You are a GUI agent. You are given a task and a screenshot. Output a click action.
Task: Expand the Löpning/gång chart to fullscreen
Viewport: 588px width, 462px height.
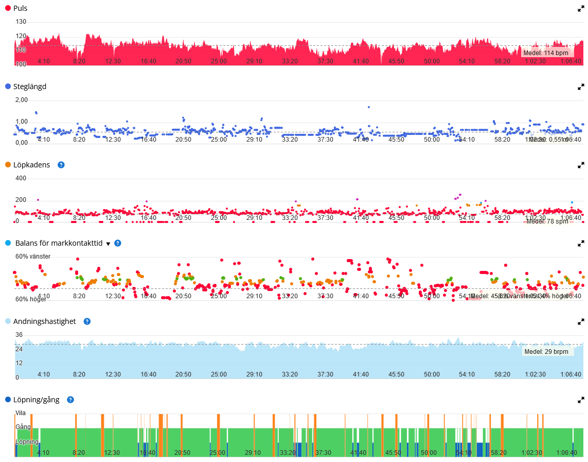581,400
